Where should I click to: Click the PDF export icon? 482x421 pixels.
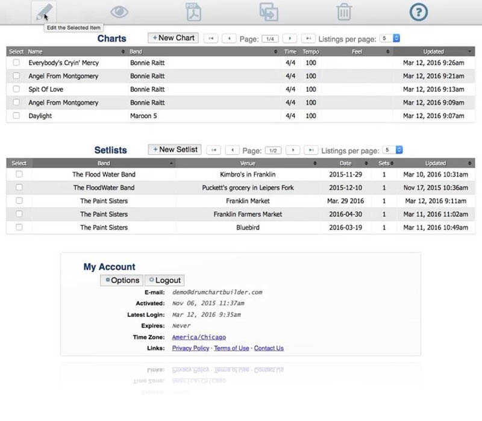pyautogui.click(x=193, y=11)
